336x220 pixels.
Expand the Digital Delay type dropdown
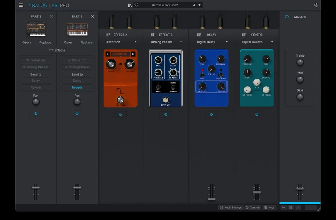(x=227, y=42)
